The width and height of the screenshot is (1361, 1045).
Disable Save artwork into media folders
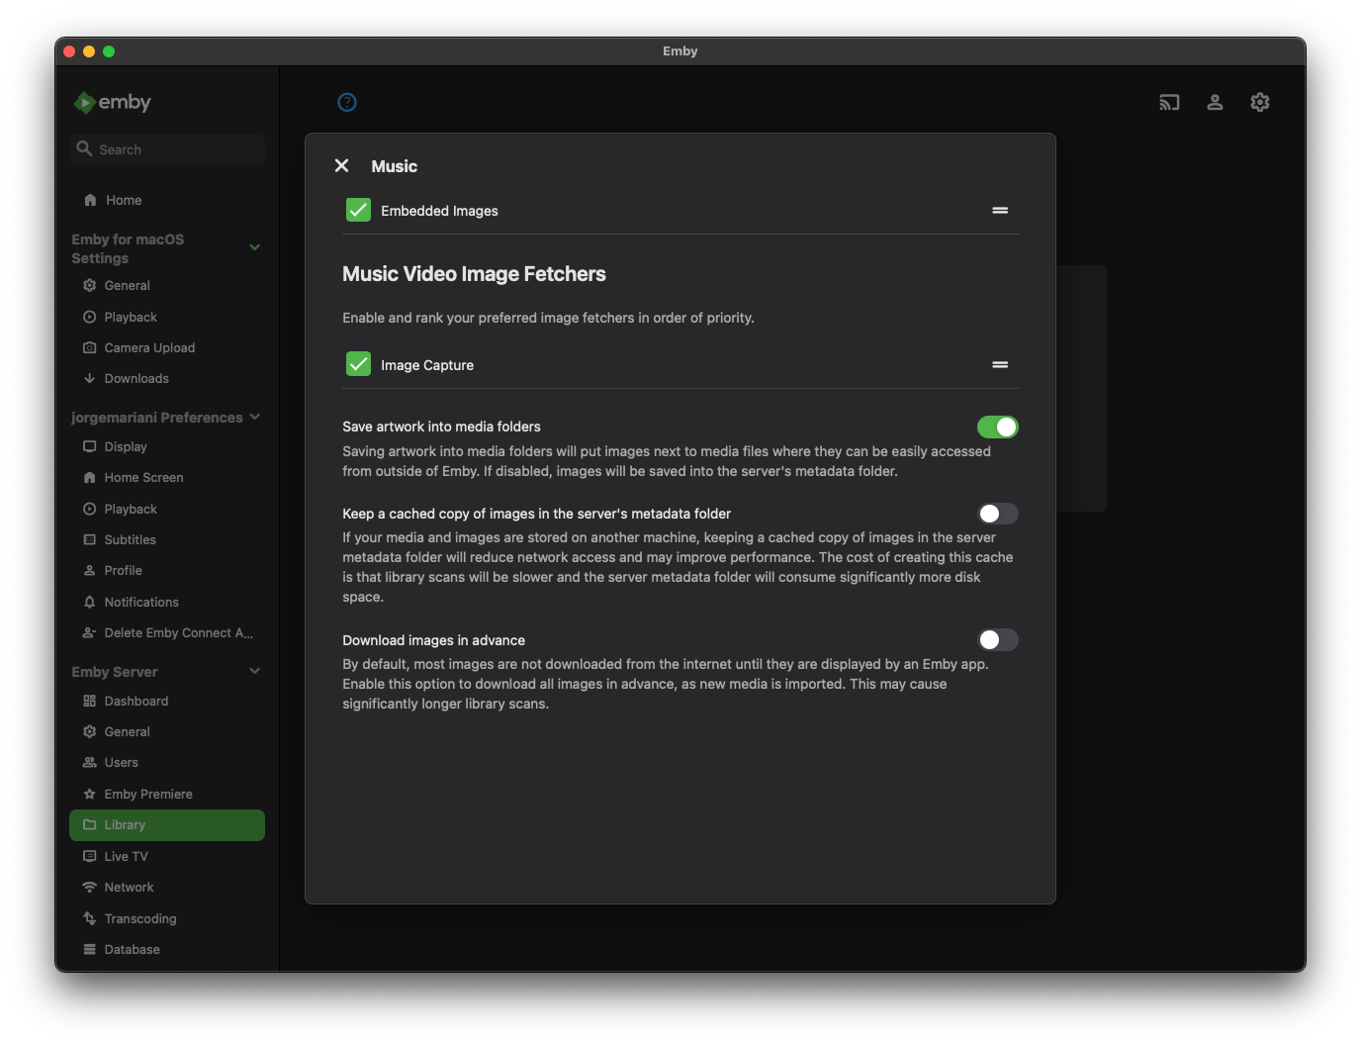[x=997, y=427]
